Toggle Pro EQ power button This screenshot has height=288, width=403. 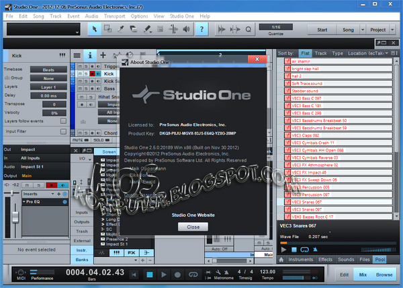click(64, 202)
